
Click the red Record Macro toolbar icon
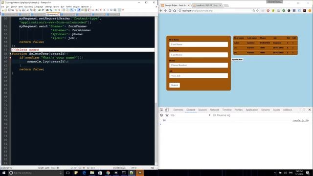pyautogui.click(x=101, y=10)
